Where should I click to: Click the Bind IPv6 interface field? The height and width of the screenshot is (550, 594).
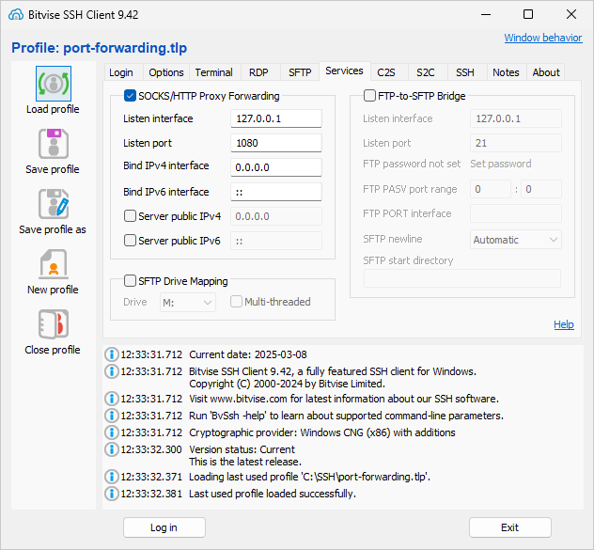(276, 192)
